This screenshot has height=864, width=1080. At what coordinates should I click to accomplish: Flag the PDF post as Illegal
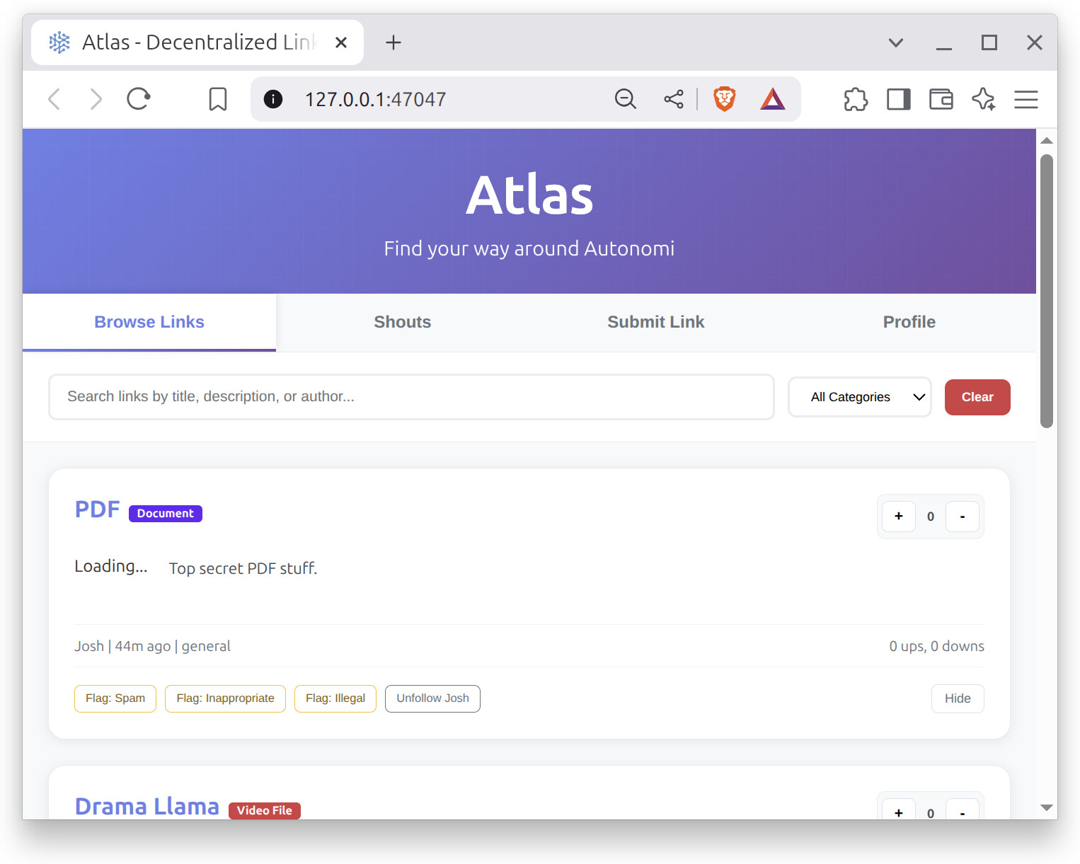point(335,698)
